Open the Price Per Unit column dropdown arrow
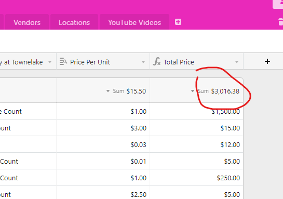 click(143, 62)
